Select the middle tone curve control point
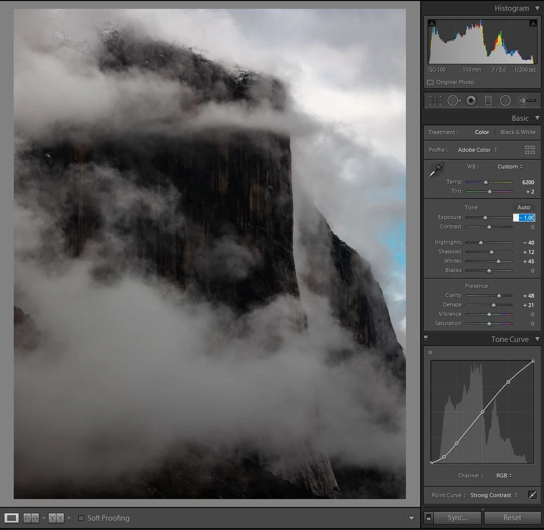 pos(482,412)
